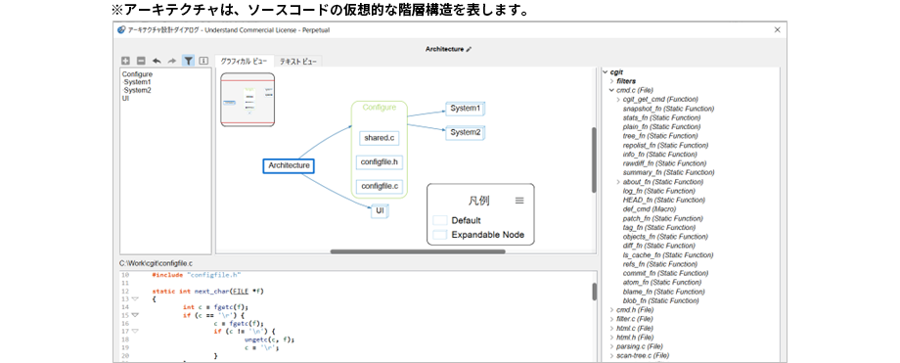Click the UI node in graph
Viewport: 900px width, 363px height.
click(380, 211)
